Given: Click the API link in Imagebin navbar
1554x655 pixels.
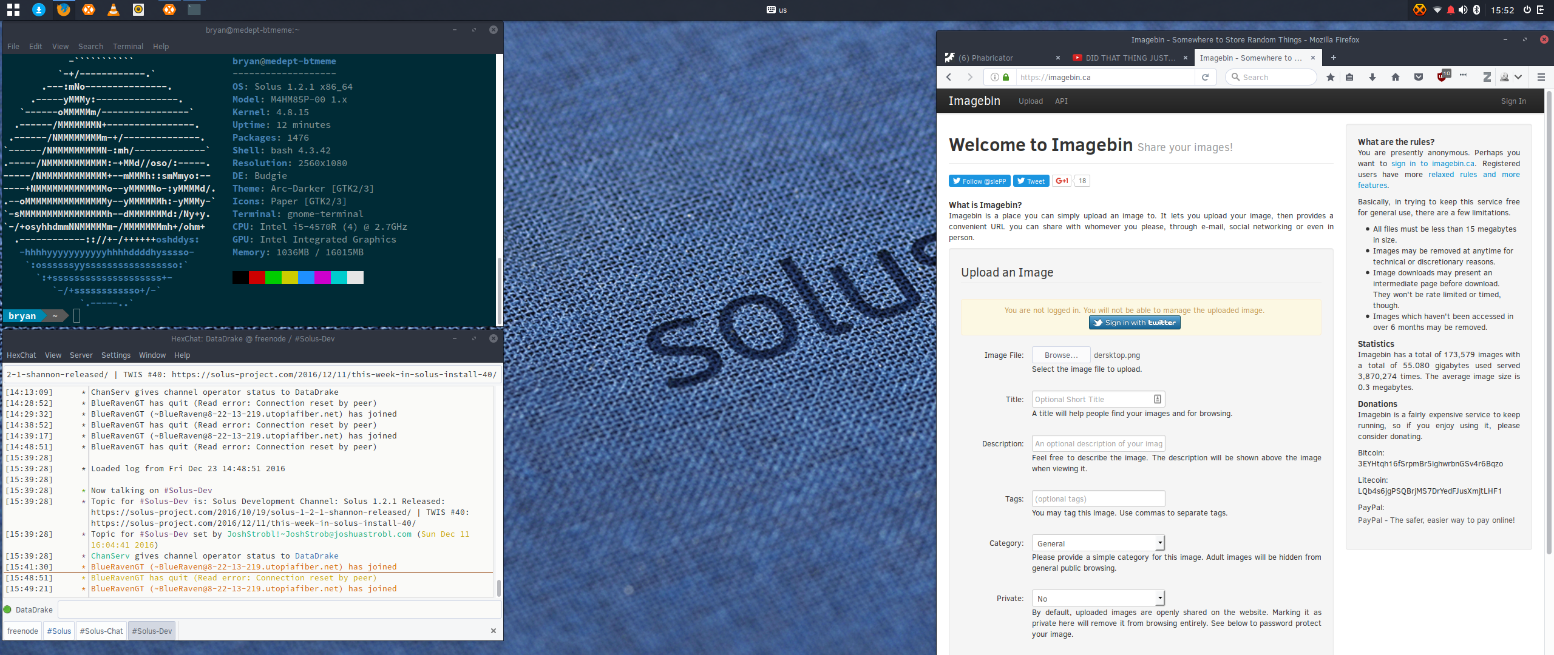Looking at the screenshot, I should coord(1061,101).
